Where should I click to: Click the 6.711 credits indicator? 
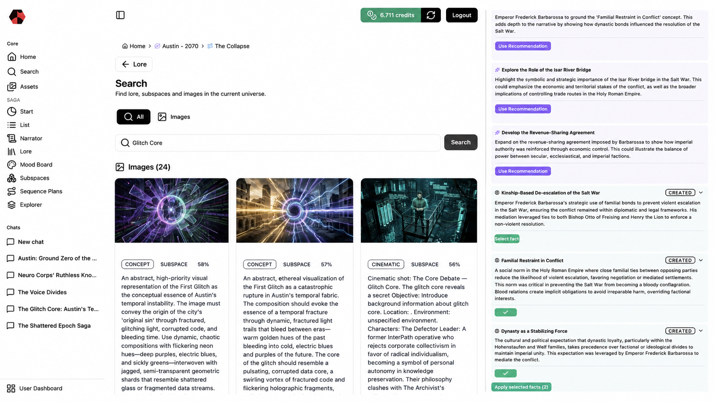(390, 15)
